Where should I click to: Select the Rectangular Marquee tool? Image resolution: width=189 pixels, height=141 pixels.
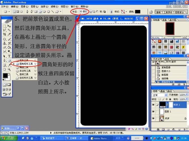point(5,26)
